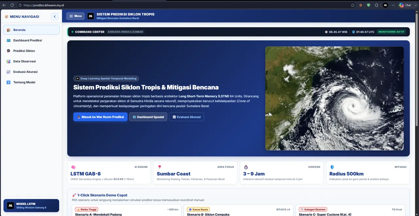Click the MONITORING AKTIF status badge

click(392, 32)
